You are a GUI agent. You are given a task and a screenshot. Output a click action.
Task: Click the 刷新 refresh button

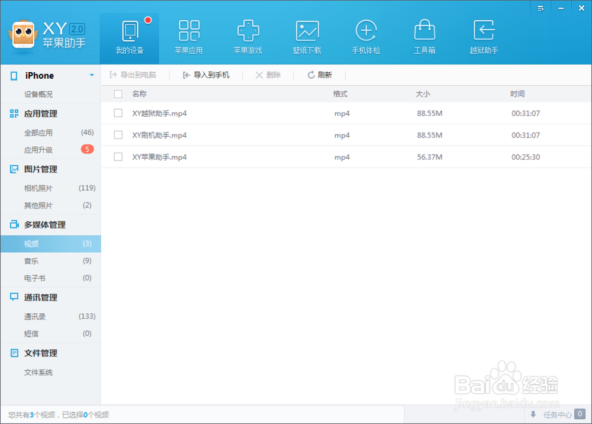(320, 75)
